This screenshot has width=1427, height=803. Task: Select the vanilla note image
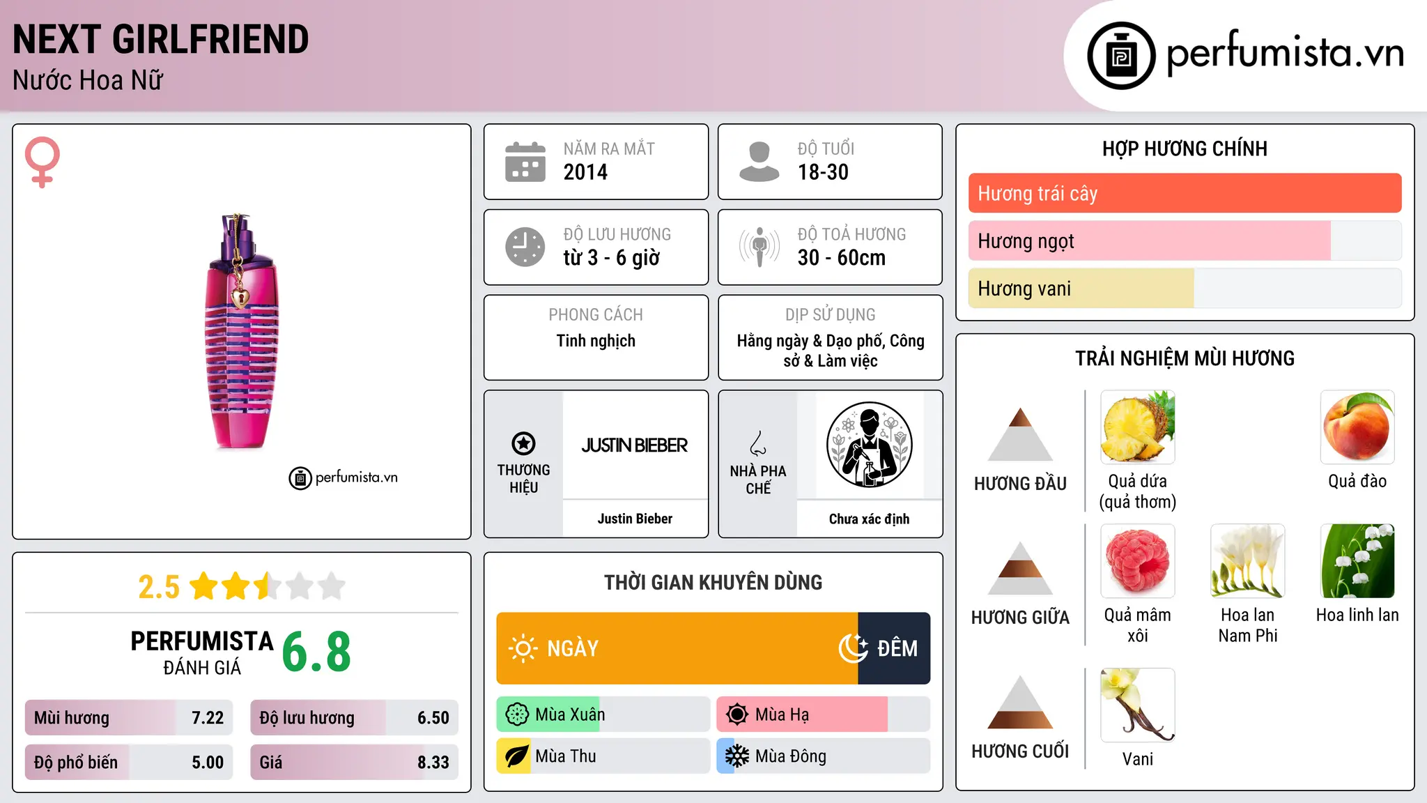pos(1138,705)
